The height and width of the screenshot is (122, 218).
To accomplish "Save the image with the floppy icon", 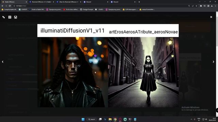I will (x=16, y=17).
